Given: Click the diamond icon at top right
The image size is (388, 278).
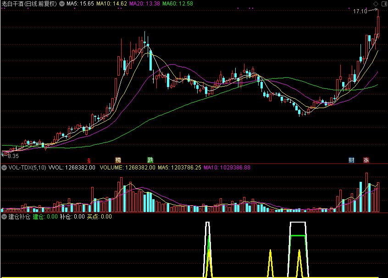Looking at the screenshot, I should coord(376,4).
